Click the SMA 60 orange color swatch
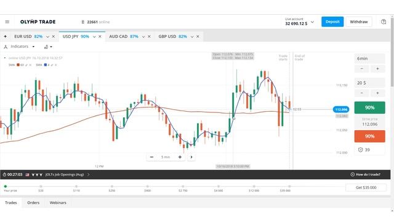This screenshot has height=221, width=394. point(18,65)
